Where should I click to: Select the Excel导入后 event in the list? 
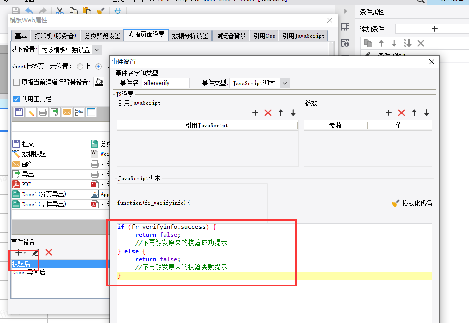click(x=60, y=272)
